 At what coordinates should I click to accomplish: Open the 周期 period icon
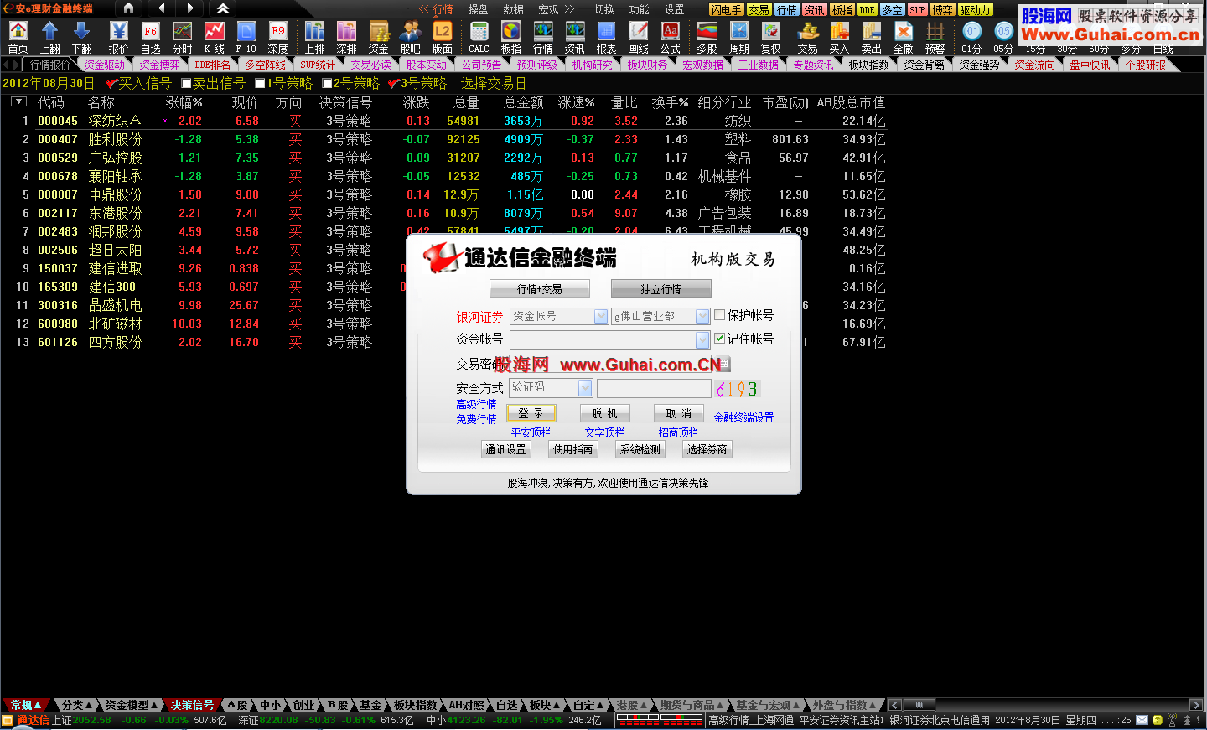pos(738,38)
